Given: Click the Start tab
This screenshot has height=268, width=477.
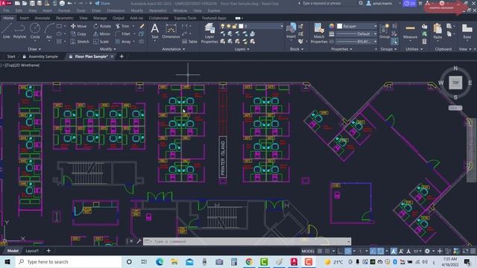Looking at the screenshot, I should click(11, 57).
